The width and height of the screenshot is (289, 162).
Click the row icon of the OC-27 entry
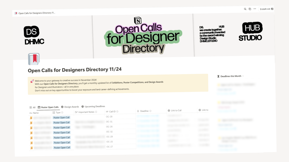32,148
